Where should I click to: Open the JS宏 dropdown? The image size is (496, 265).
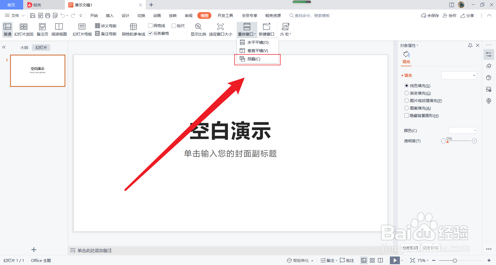(285, 29)
